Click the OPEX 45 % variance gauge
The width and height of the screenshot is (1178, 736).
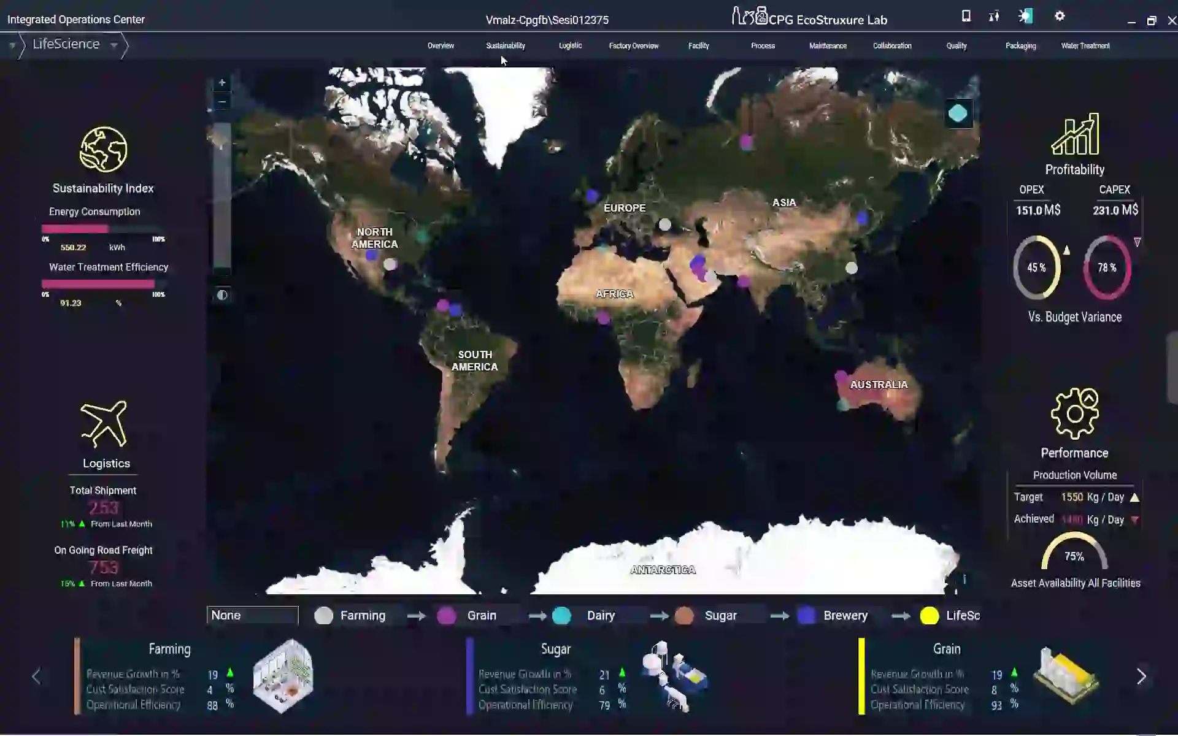tap(1037, 267)
